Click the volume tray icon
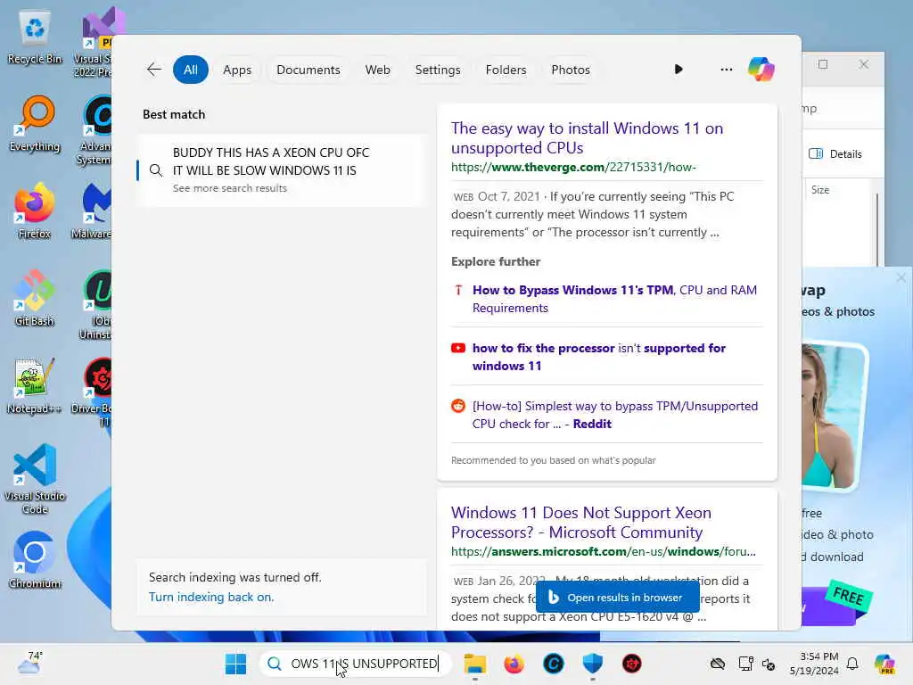The height and width of the screenshot is (685, 913). (x=769, y=664)
